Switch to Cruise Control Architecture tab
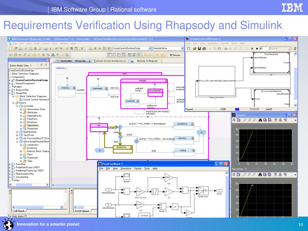This screenshot has height=231, width=308. tap(111, 61)
